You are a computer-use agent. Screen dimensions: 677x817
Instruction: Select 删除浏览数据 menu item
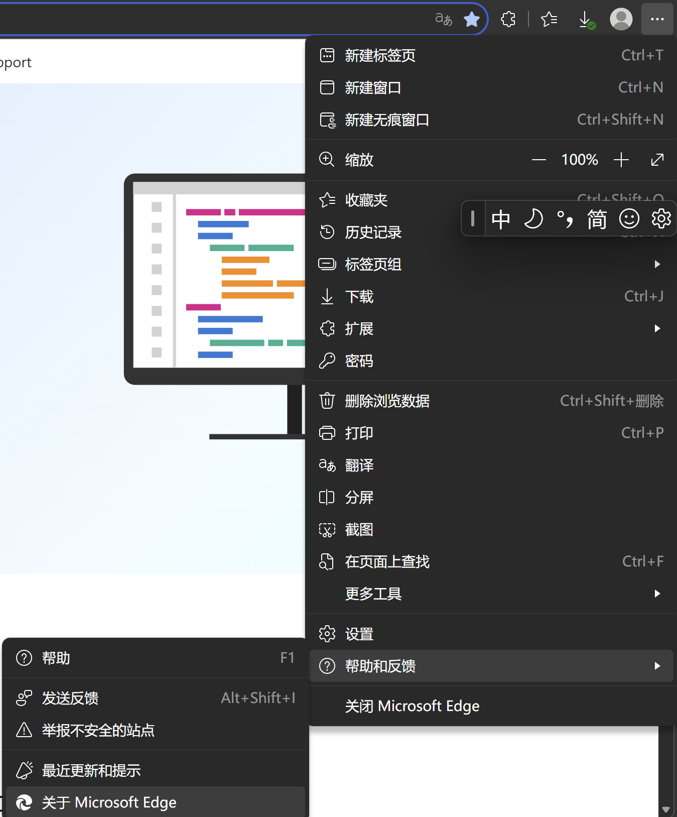click(x=491, y=401)
